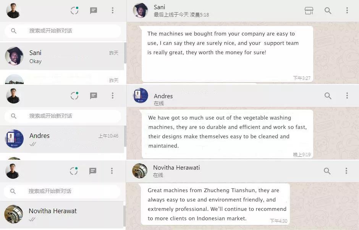Open Sani's profile picture in chat header
The width and height of the screenshot is (359, 230).
(140, 11)
